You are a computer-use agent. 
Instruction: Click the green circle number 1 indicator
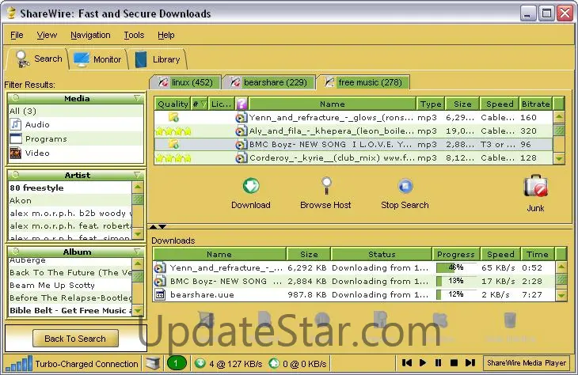176,363
